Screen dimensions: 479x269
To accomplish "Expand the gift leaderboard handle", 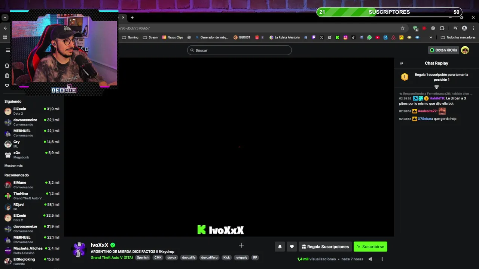I will coord(436,87).
